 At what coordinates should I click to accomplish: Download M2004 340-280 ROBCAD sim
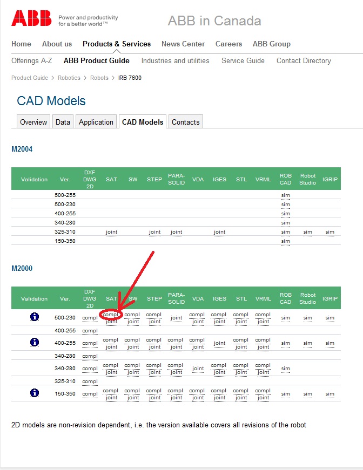[x=286, y=223]
